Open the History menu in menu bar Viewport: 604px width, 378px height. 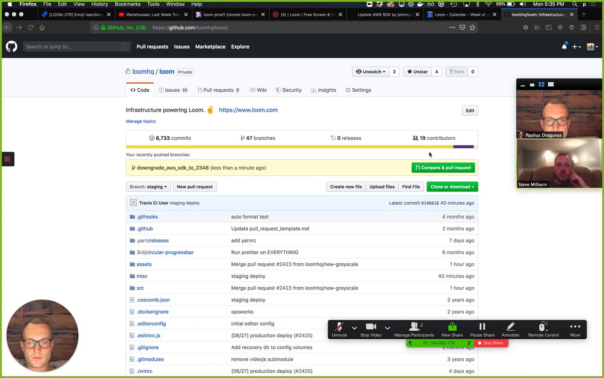click(100, 4)
